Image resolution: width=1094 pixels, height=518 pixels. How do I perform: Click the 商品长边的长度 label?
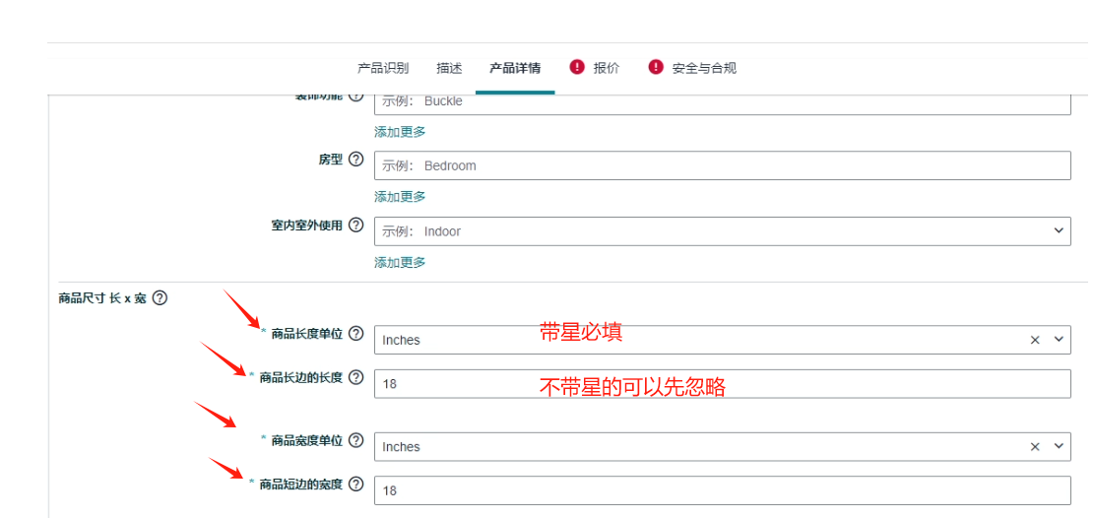tap(300, 378)
